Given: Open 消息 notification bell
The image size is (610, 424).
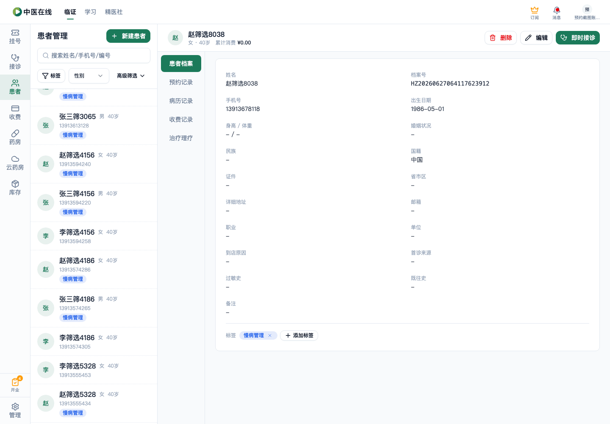Looking at the screenshot, I should [557, 13].
